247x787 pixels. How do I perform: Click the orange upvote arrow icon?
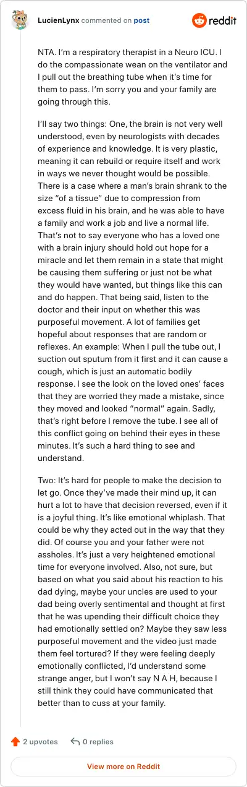15,741
